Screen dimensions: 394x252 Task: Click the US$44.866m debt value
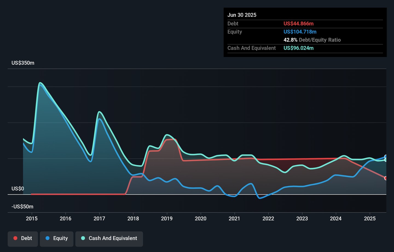[299, 24]
